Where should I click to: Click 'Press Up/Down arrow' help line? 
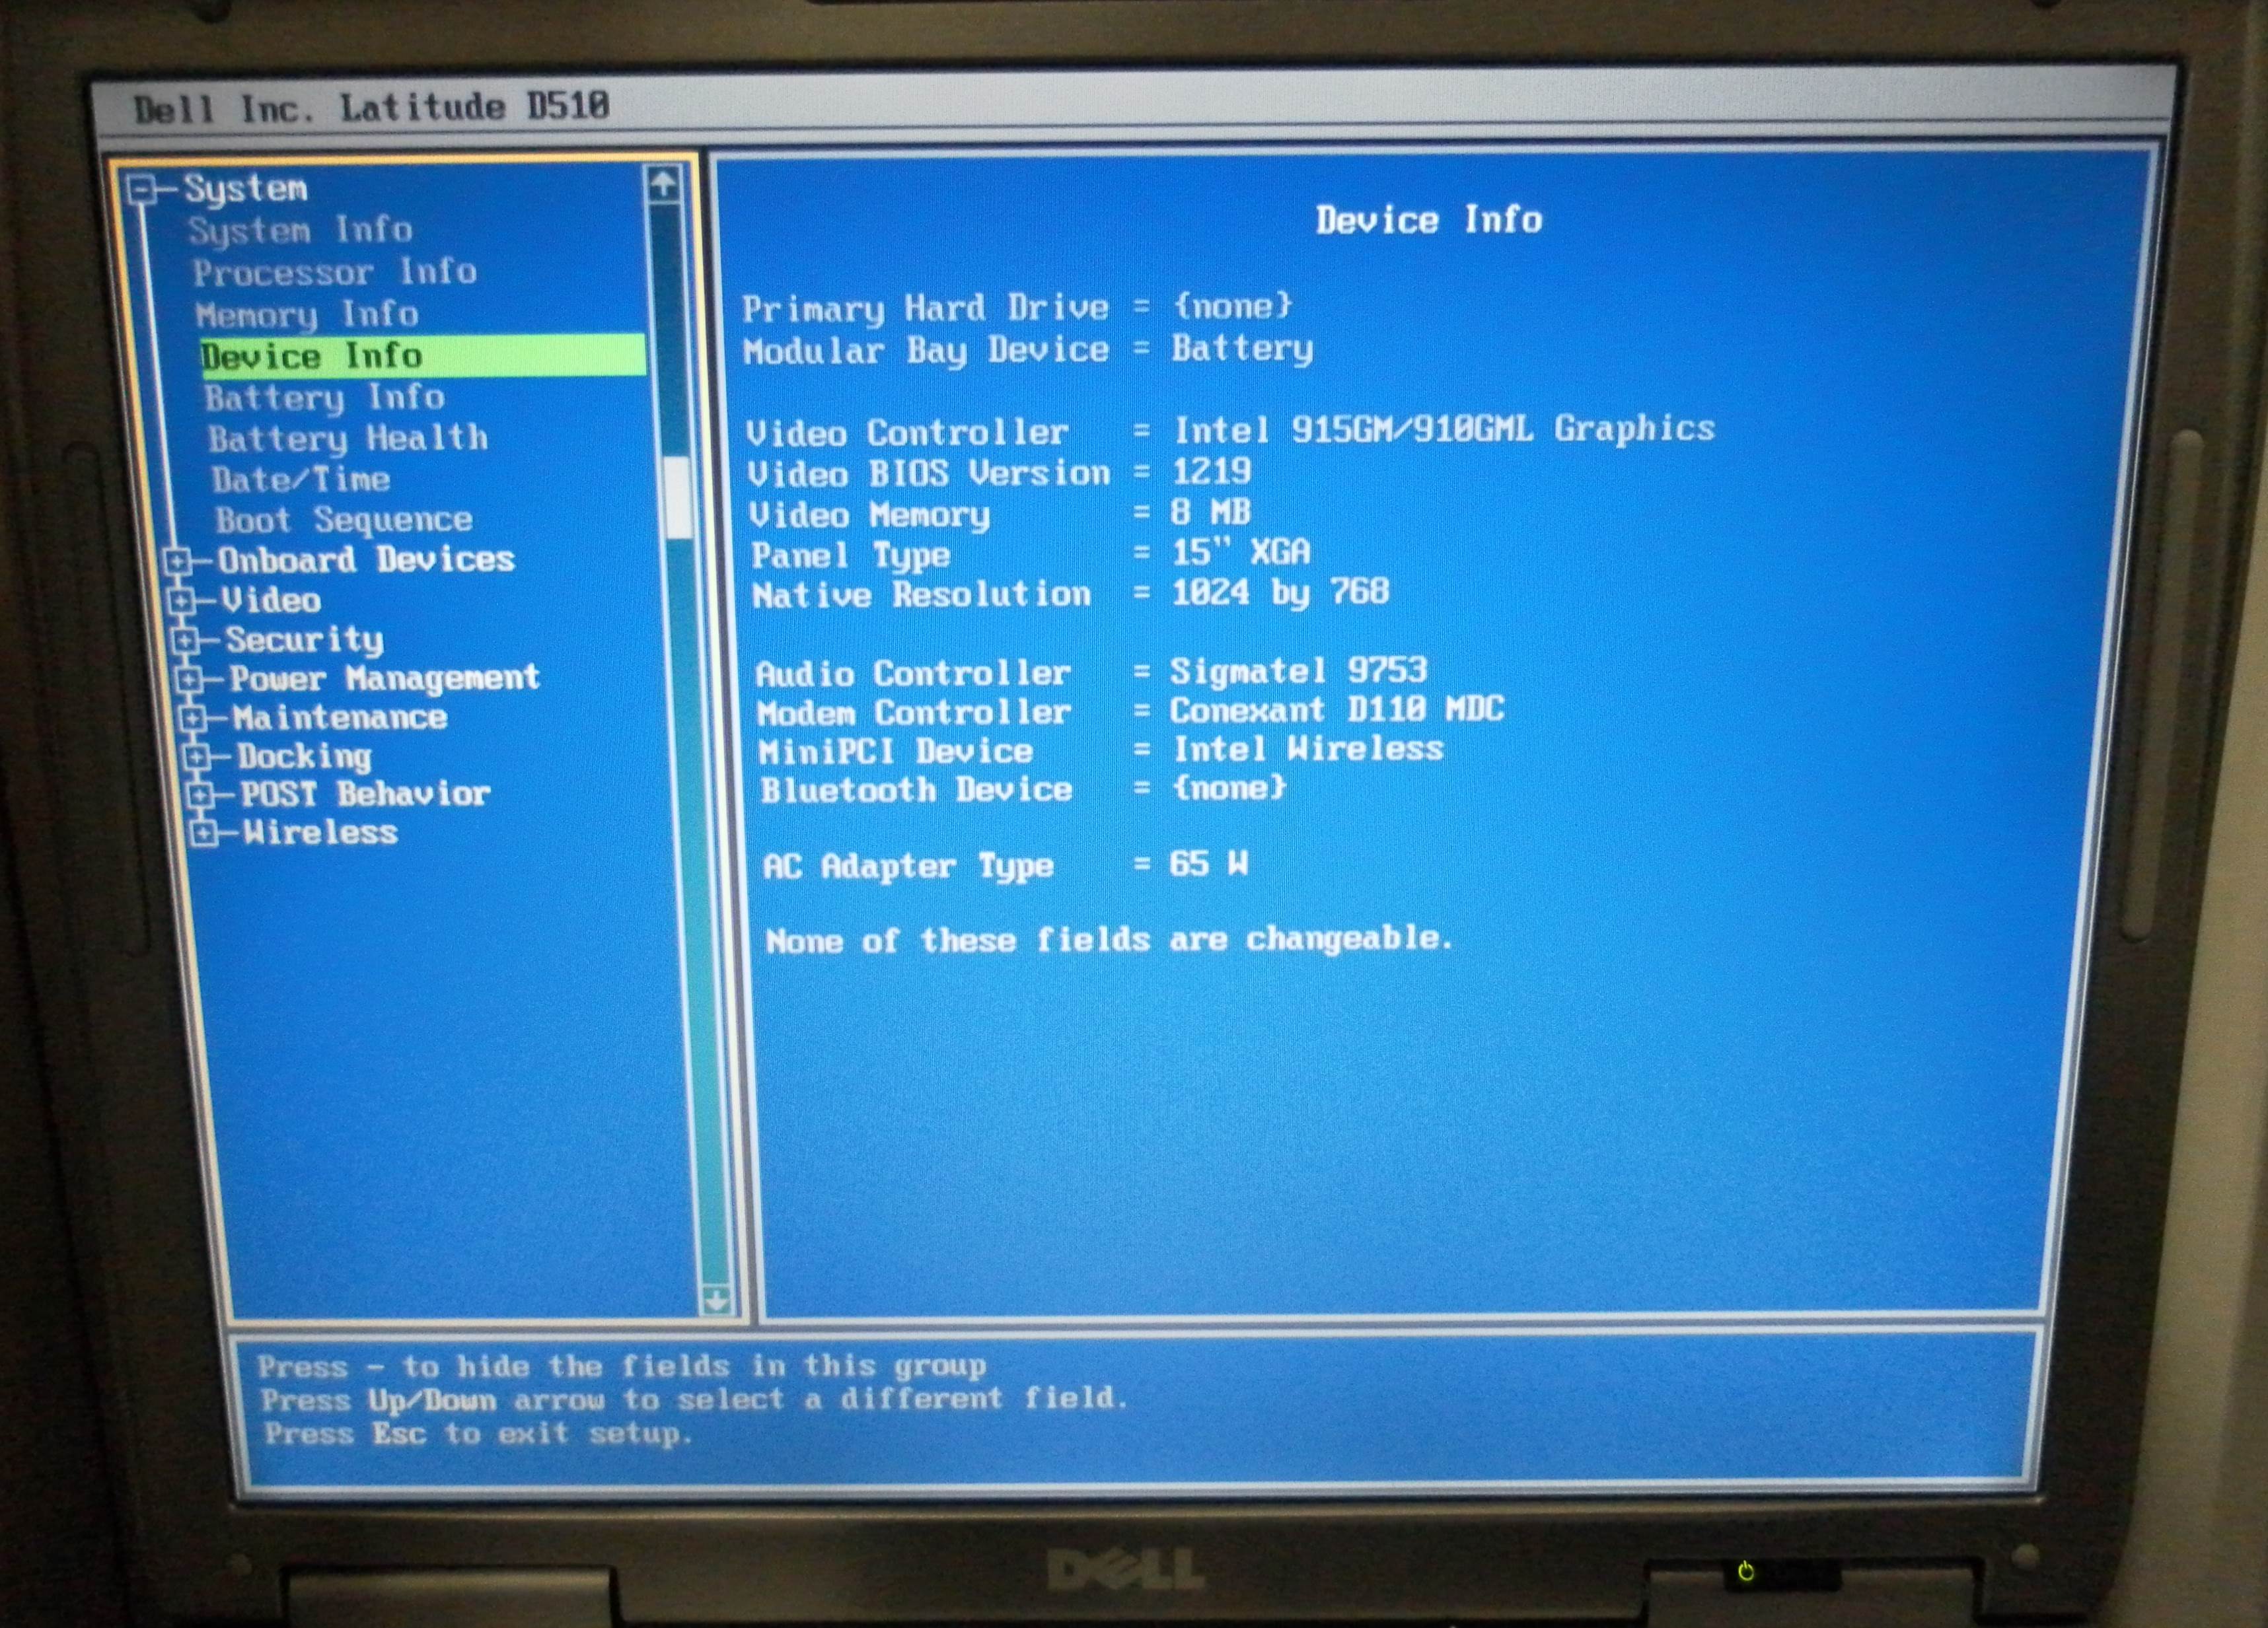point(694,1399)
